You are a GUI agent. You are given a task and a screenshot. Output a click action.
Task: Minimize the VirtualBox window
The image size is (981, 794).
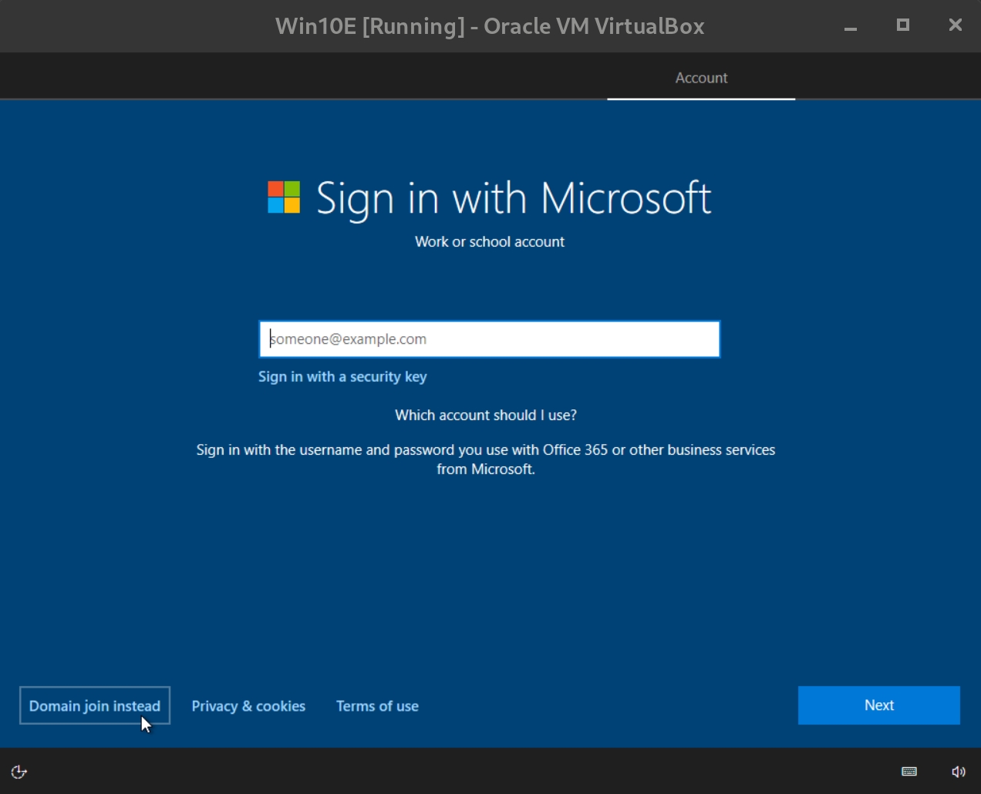point(851,26)
